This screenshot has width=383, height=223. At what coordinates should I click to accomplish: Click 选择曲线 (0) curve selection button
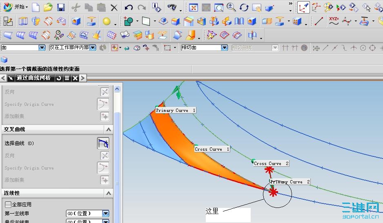pyautogui.click(x=103, y=143)
